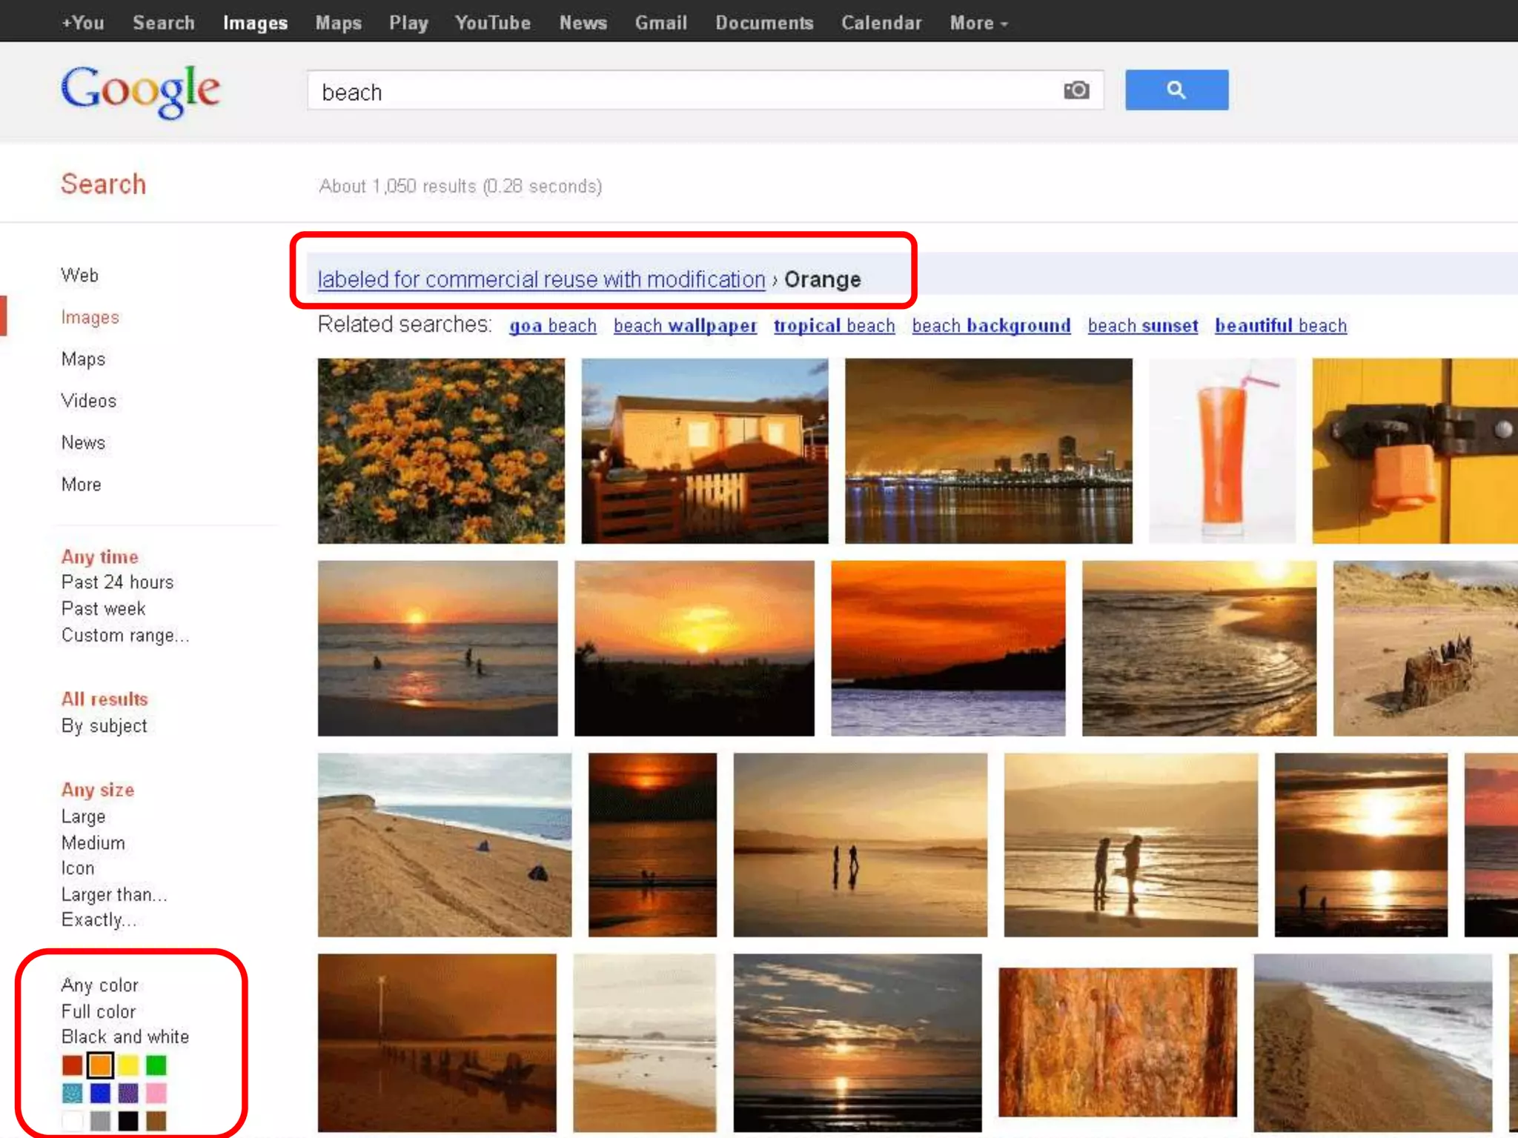
Task: Switch to Videos in the sidebar
Action: coord(89,401)
